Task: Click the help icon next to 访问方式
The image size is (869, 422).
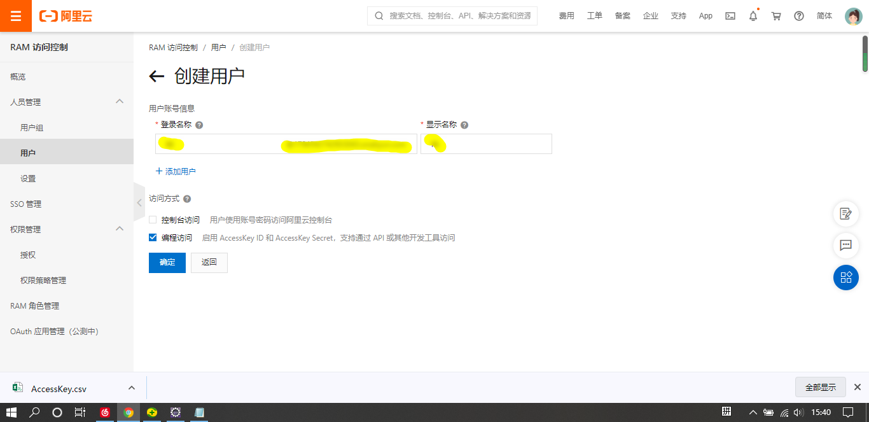Action: point(187,199)
